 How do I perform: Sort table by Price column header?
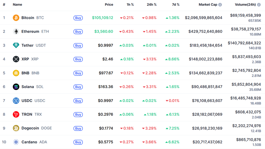click(x=109, y=5)
